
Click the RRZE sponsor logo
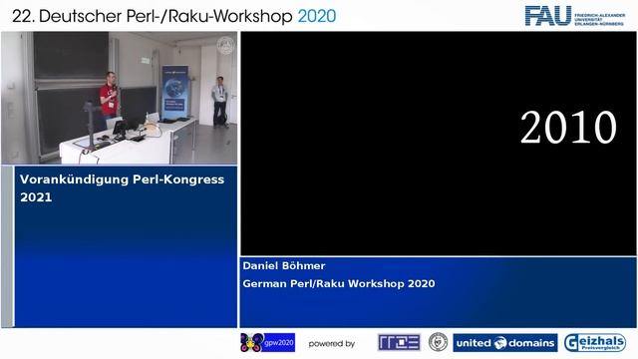coord(399,342)
